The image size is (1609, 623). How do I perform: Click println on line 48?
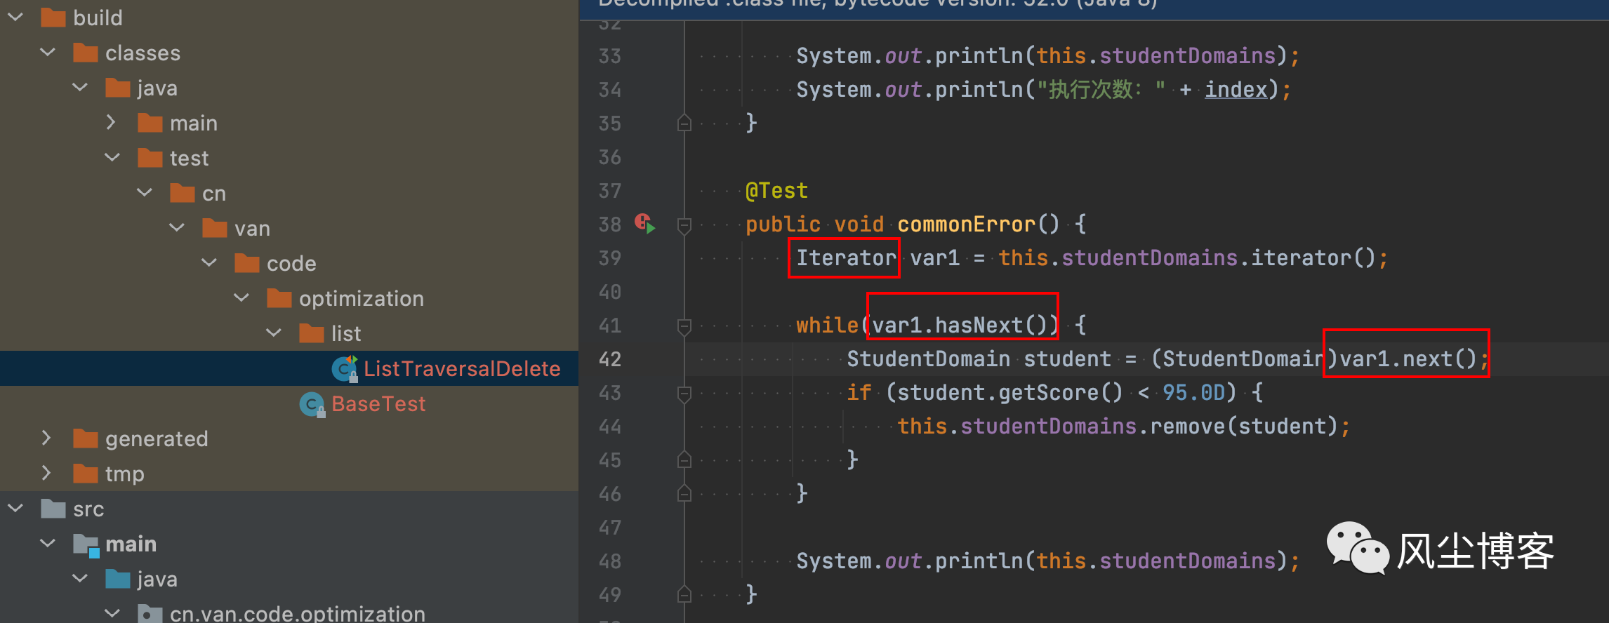click(979, 561)
